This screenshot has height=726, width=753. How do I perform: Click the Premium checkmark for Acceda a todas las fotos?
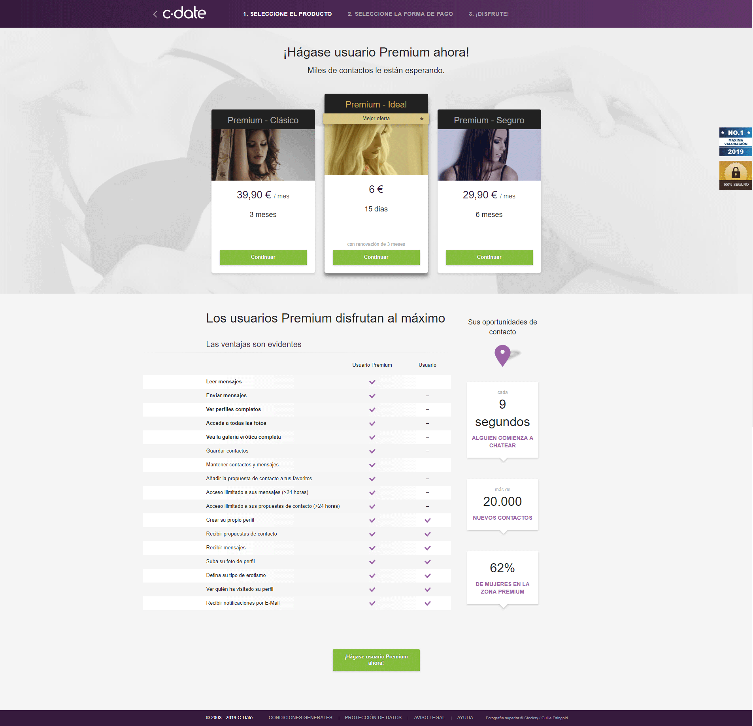pos(372,424)
